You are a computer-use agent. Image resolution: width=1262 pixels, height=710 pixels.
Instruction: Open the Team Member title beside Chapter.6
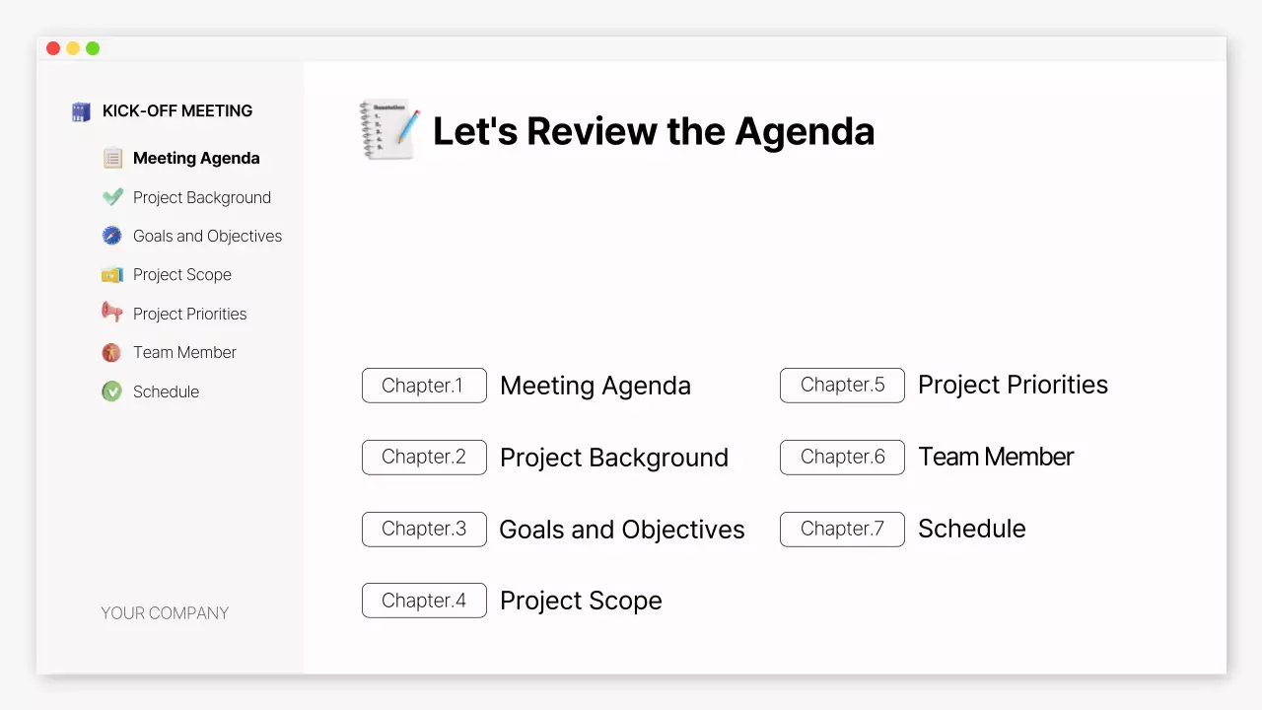[995, 457]
